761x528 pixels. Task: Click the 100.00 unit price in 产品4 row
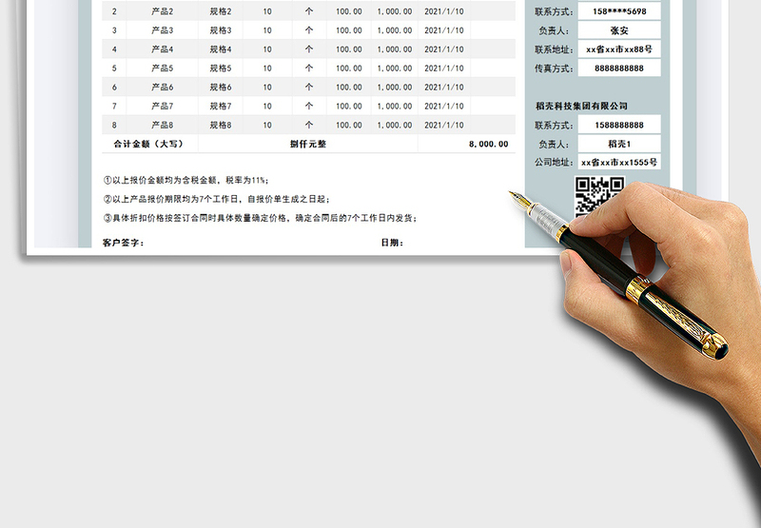(x=348, y=49)
